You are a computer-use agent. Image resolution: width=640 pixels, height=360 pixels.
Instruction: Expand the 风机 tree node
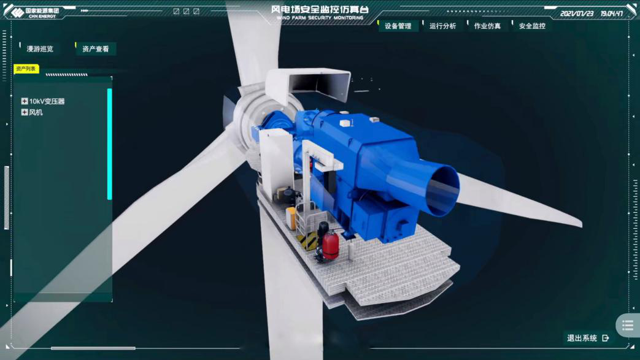pos(25,112)
